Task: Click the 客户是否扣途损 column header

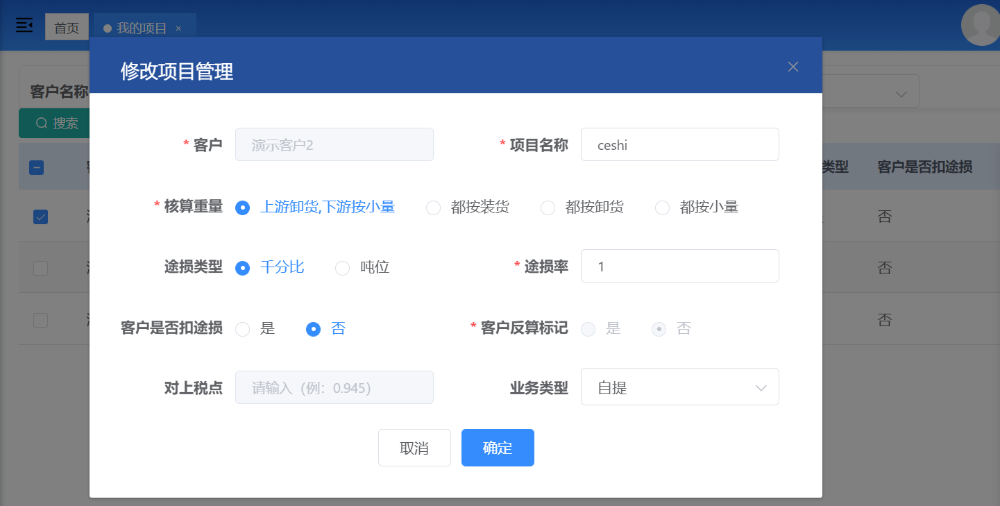Action: (x=924, y=167)
